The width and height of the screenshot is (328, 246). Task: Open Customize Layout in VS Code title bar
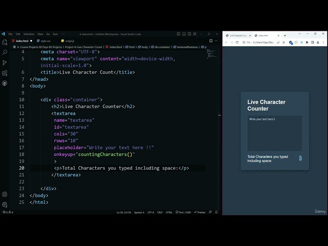coord(195,34)
